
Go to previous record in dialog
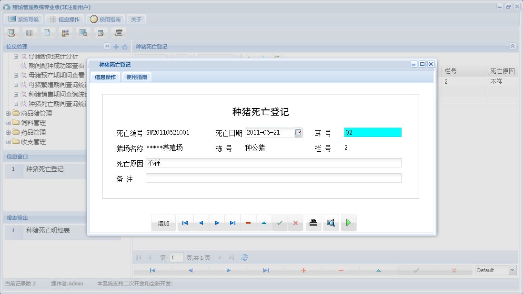click(201, 223)
